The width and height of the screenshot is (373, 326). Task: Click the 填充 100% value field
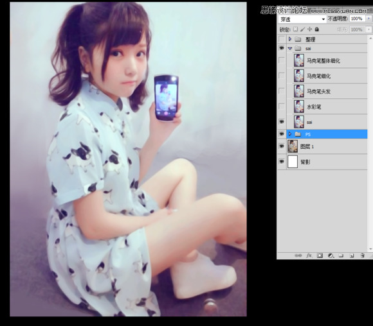[x=358, y=30]
